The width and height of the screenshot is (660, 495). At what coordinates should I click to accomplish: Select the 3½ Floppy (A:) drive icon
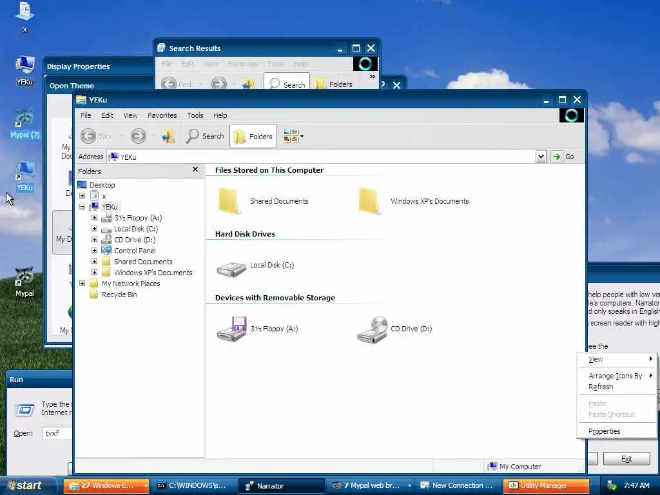click(231, 329)
